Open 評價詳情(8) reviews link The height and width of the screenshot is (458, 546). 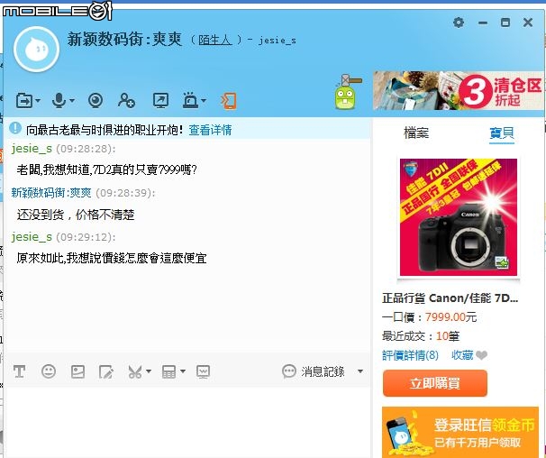[x=410, y=355]
